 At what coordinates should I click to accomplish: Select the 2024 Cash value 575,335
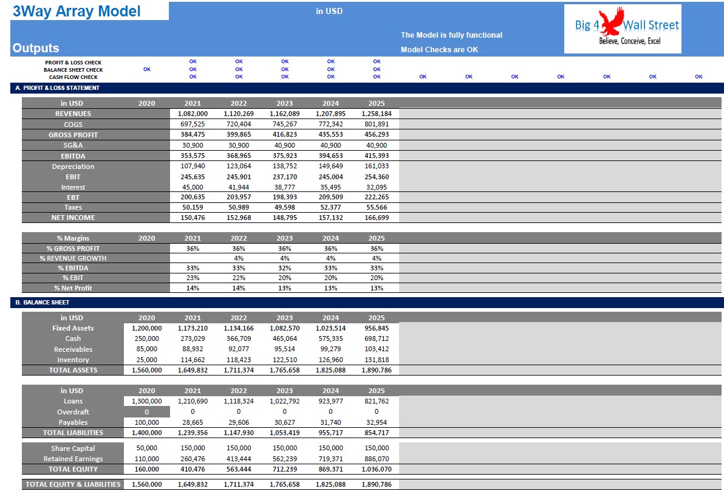[330, 338]
